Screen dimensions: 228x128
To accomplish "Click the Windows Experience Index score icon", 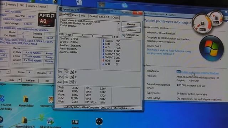I will (178, 71).
